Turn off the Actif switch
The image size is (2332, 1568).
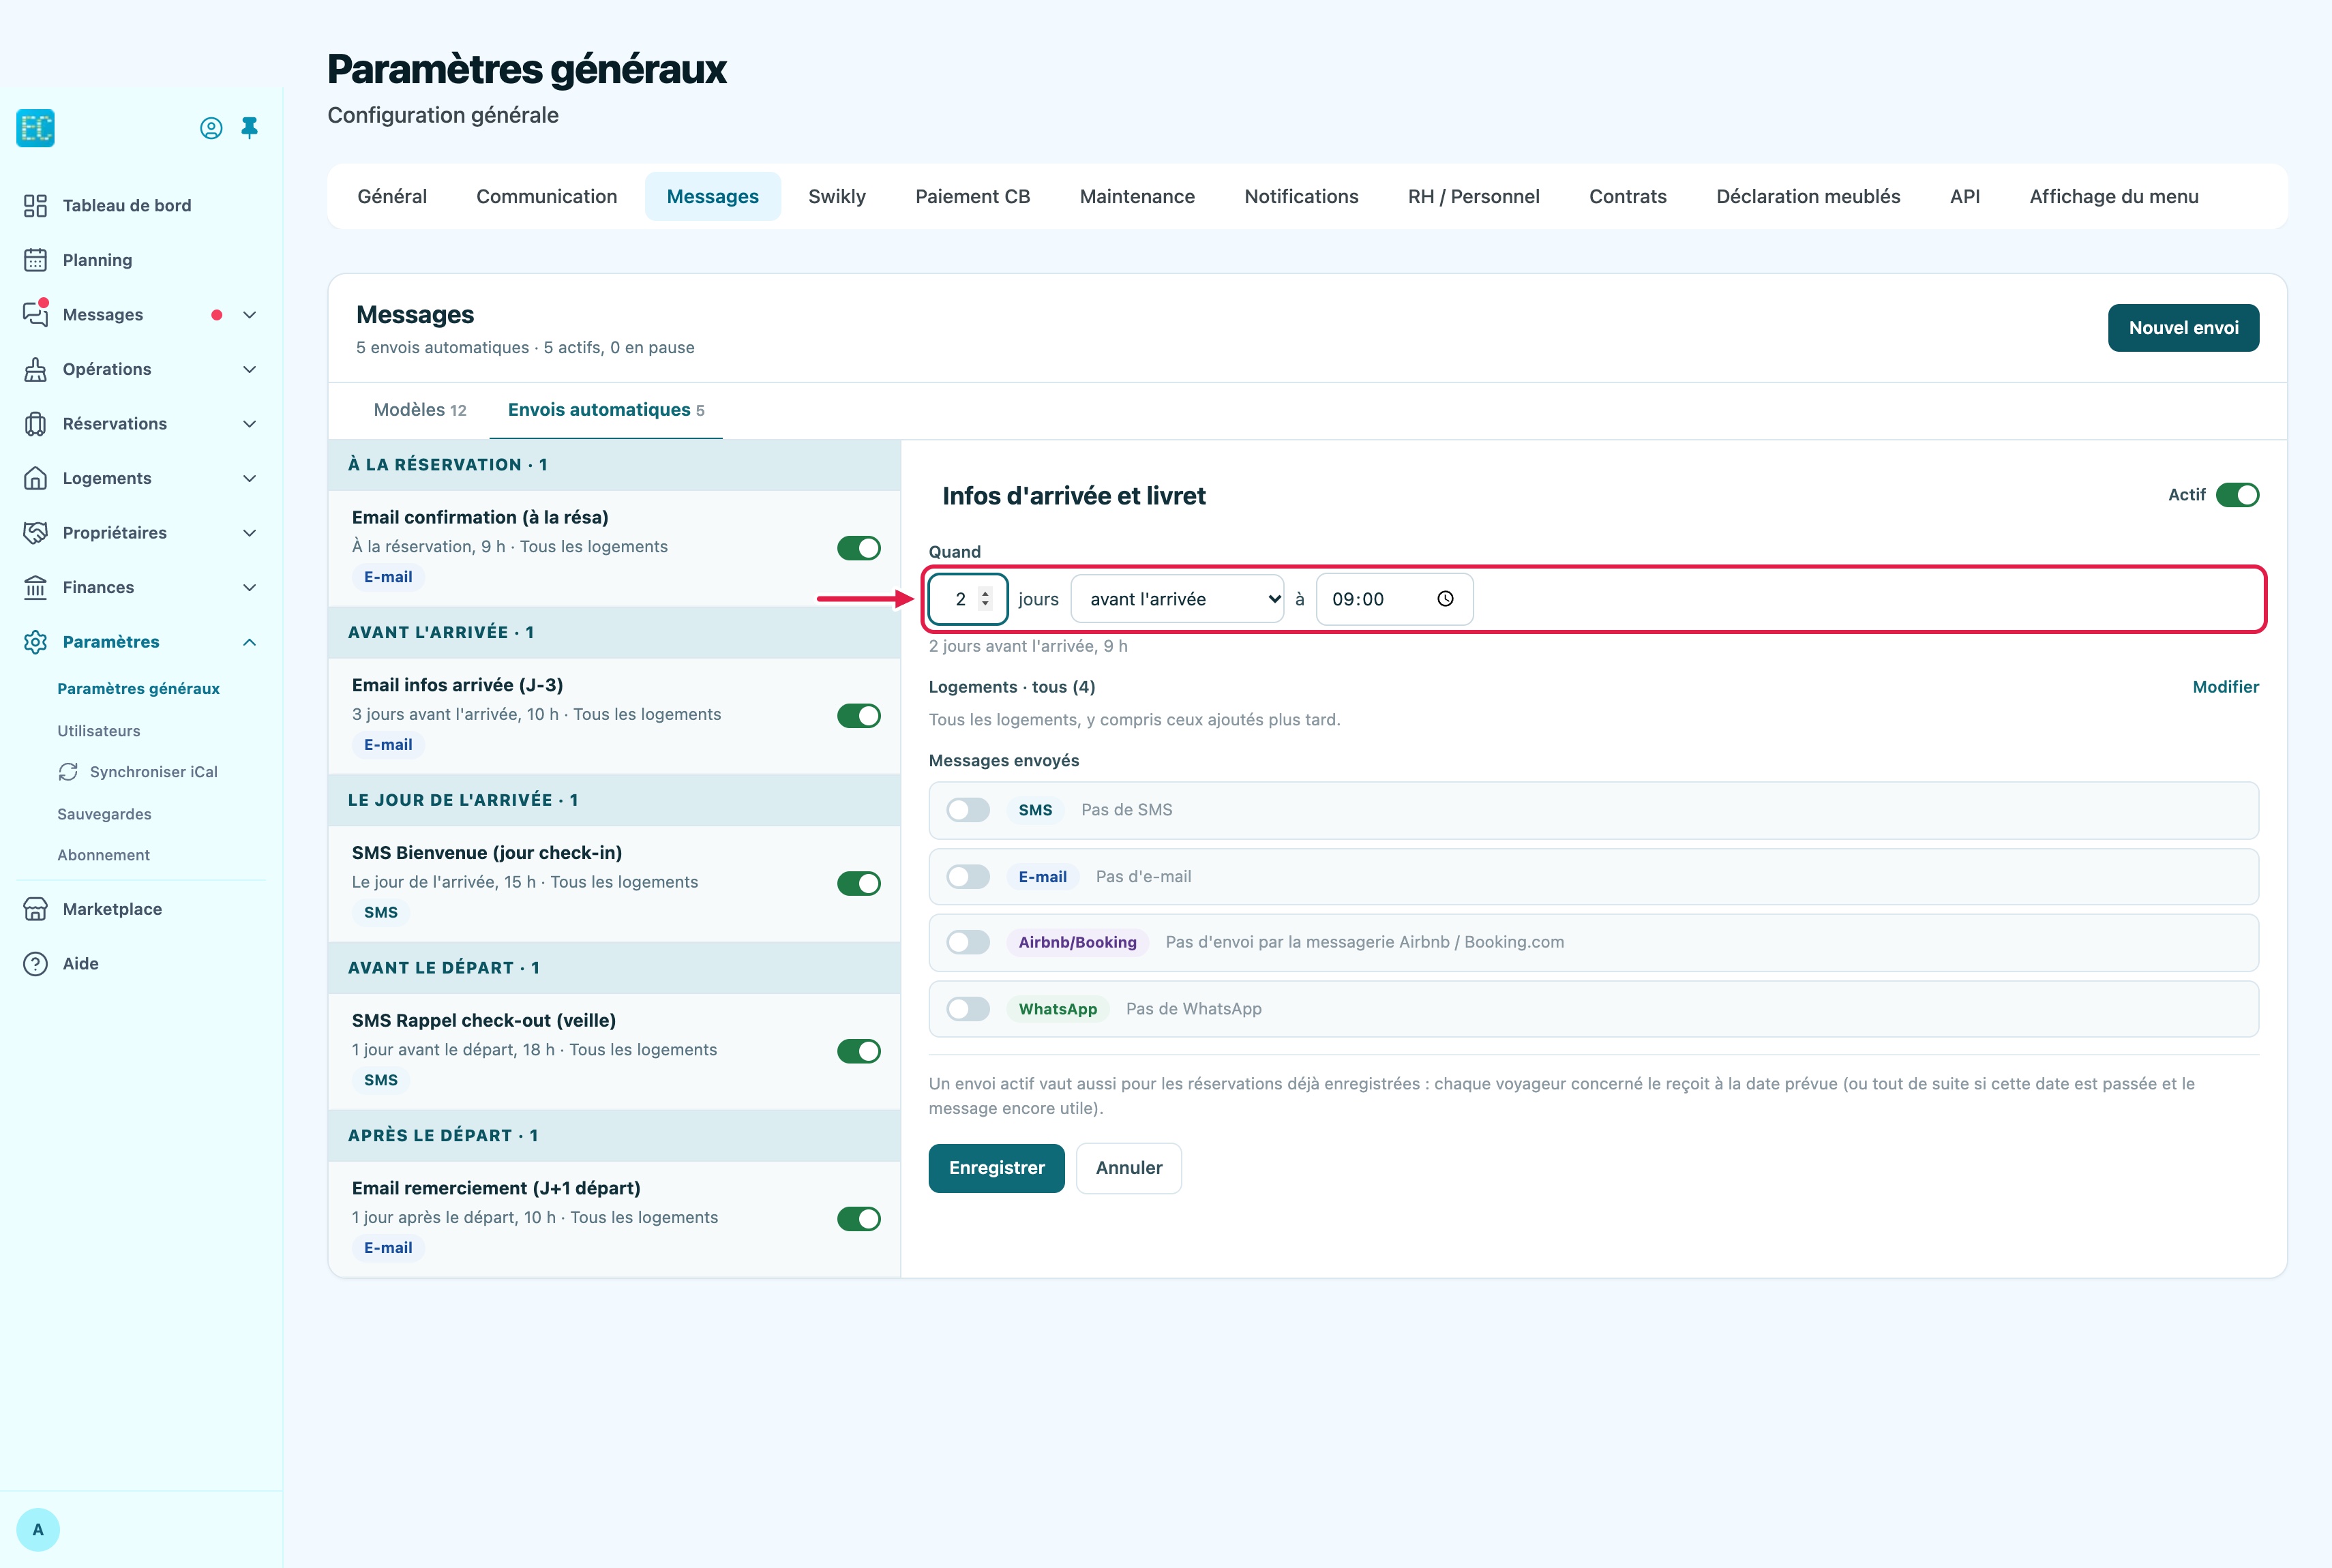click(x=2237, y=495)
